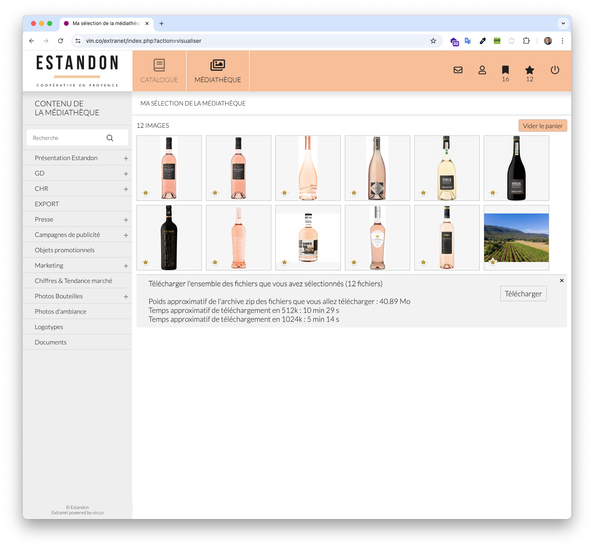Click the green glasses extension icon

pos(497,41)
